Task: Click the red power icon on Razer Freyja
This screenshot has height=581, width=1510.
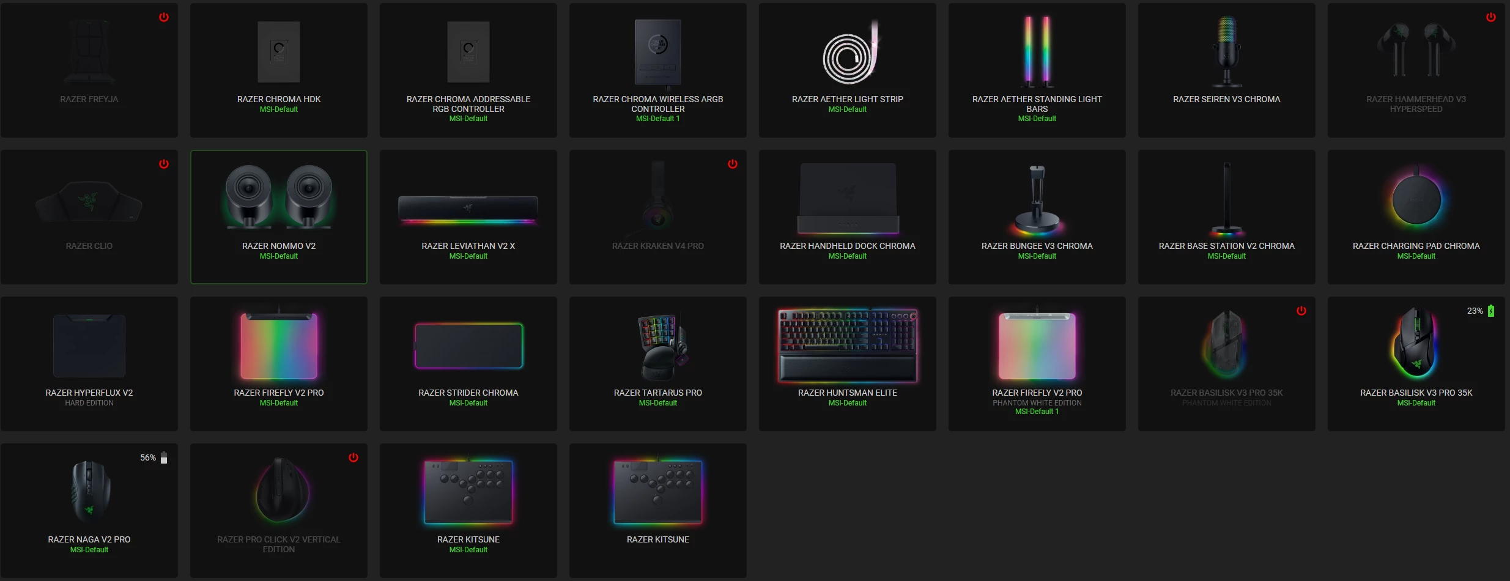Action: tap(164, 17)
